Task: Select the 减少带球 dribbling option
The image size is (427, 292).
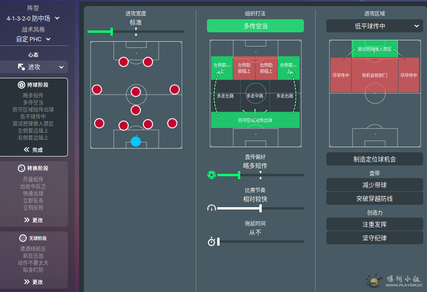Action: point(374,185)
